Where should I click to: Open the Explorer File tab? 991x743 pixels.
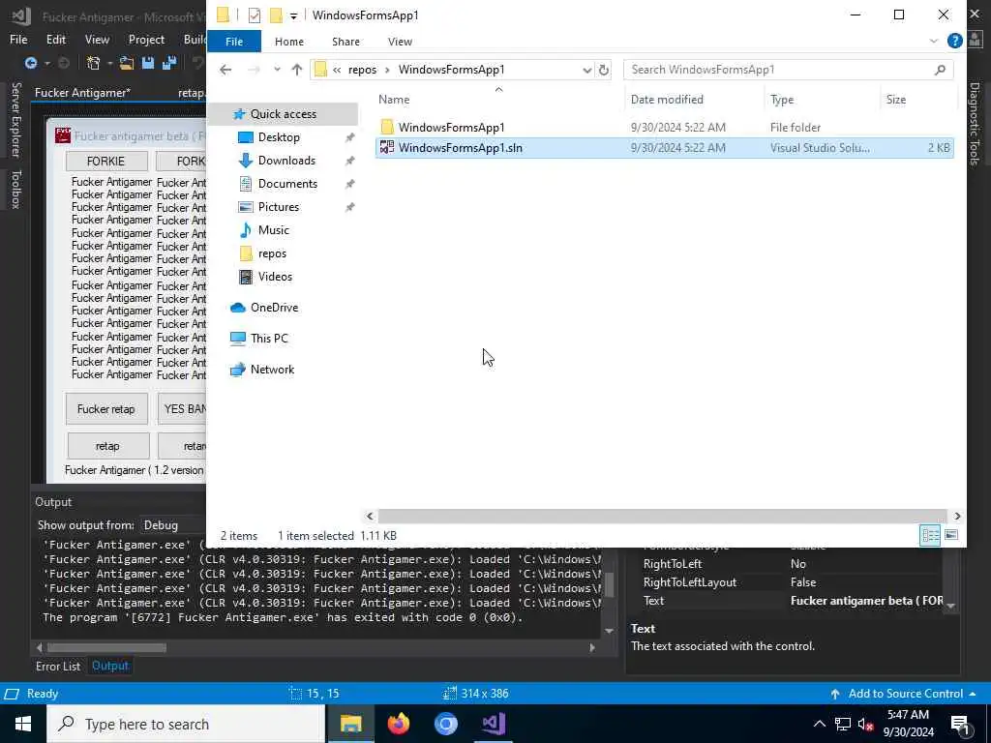pos(234,41)
